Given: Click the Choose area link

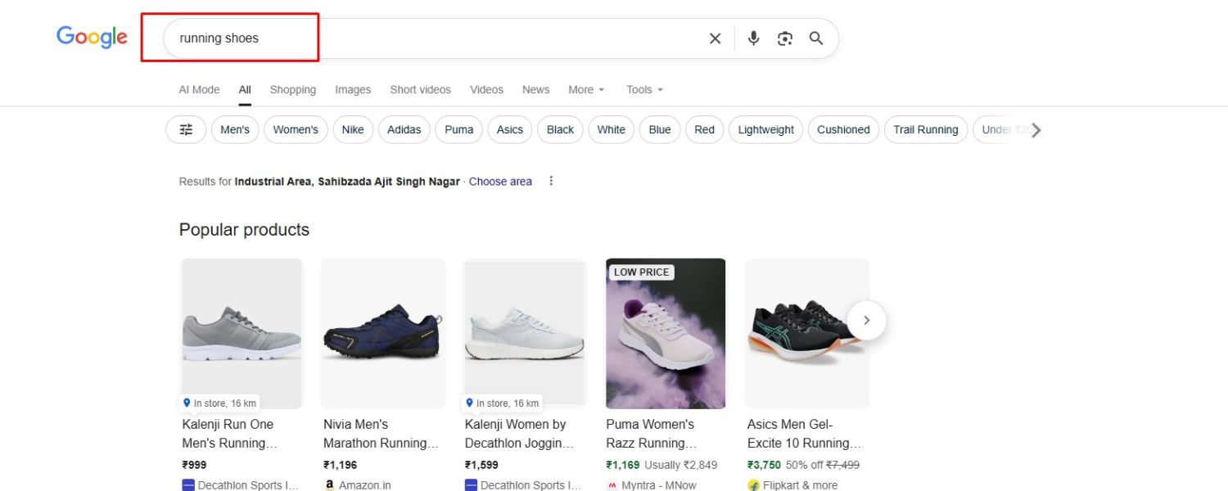Looking at the screenshot, I should point(500,182).
